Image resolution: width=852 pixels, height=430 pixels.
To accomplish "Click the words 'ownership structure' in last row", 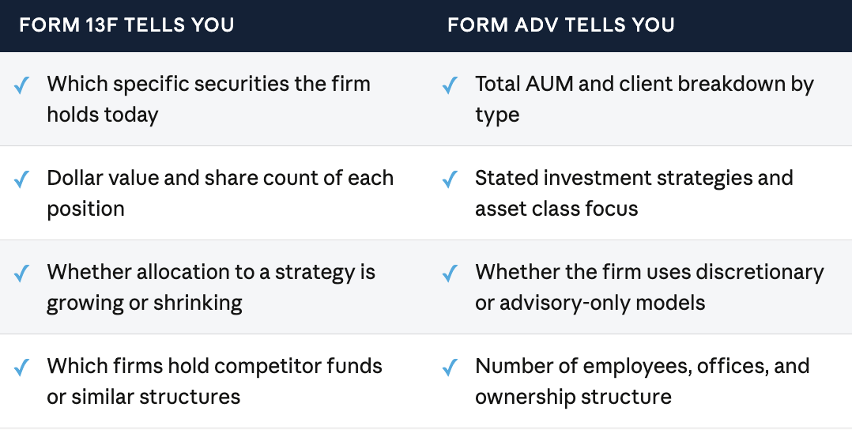I will click(x=573, y=397).
